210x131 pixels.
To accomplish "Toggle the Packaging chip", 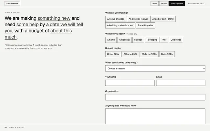I will [x=152, y=40].
